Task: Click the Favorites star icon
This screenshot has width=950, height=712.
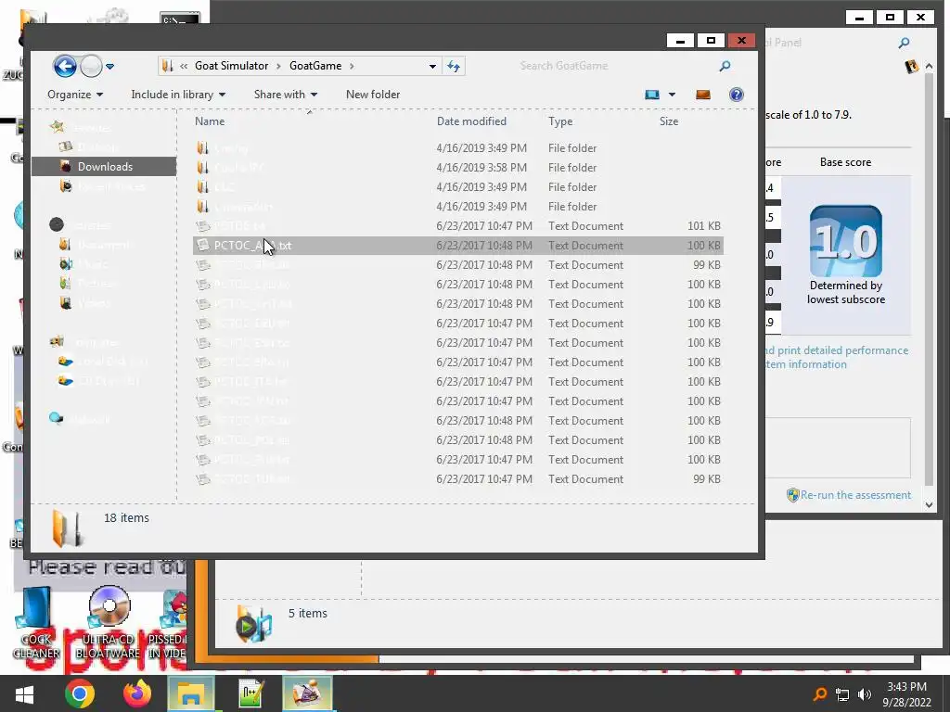Action: [58, 127]
